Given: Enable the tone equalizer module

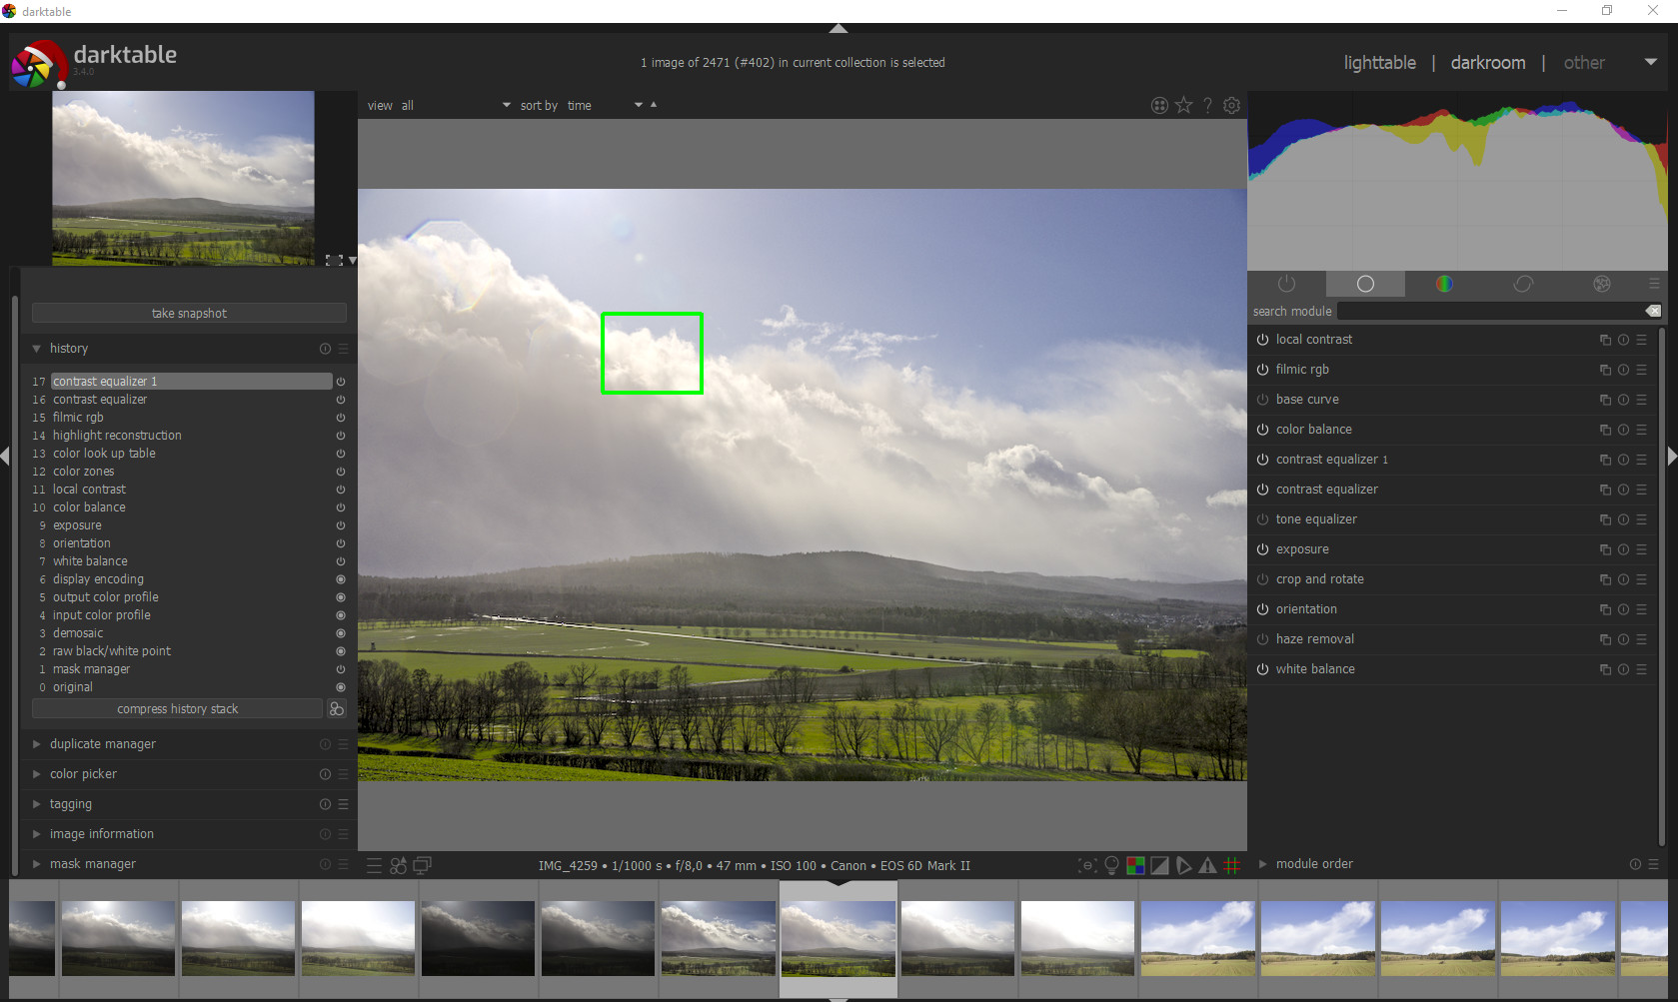Looking at the screenshot, I should tap(1261, 519).
